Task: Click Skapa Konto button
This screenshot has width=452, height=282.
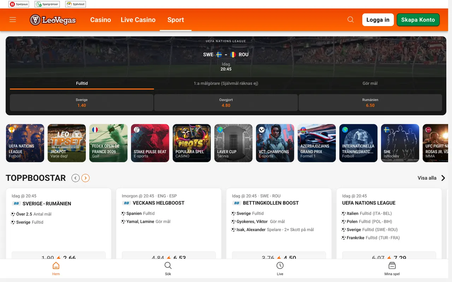Action: [x=418, y=20]
